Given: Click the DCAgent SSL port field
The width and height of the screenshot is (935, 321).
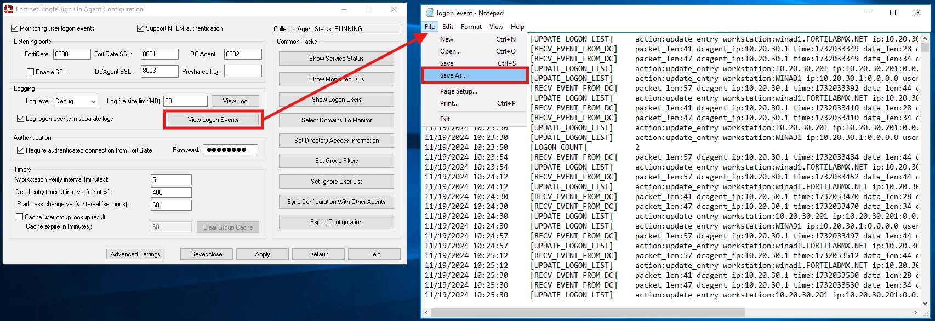Looking at the screenshot, I should click(x=159, y=71).
